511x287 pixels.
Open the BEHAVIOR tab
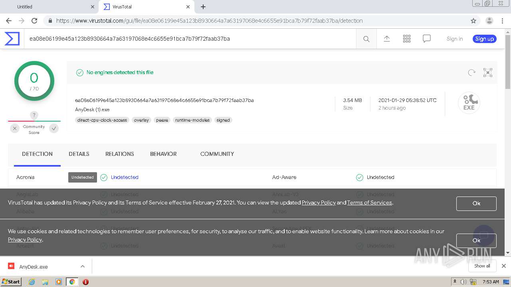(x=163, y=154)
